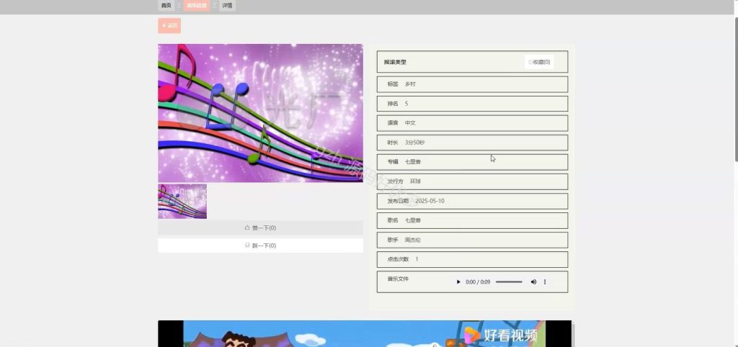738x347 pixels.
Task: Play the music file audio
Action: (x=458, y=282)
